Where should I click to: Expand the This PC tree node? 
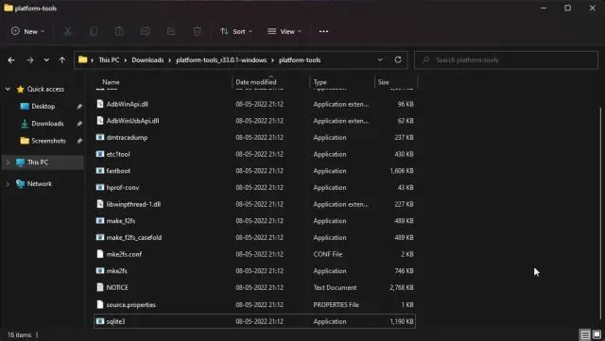click(x=8, y=162)
